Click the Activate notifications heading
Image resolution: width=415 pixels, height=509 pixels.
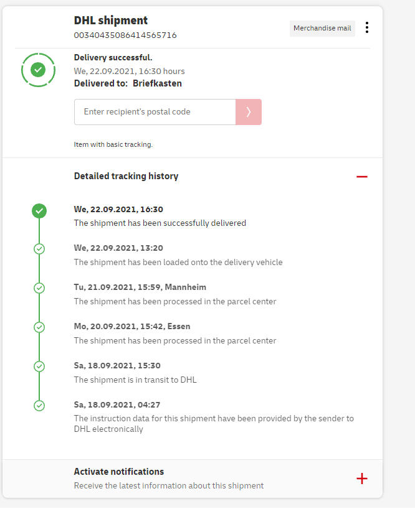click(119, 472)
